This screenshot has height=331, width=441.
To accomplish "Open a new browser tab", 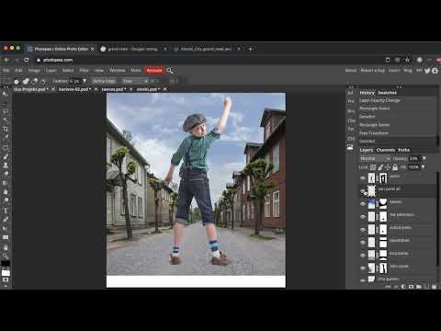I will pyautogui.click(x=250, y=49).
